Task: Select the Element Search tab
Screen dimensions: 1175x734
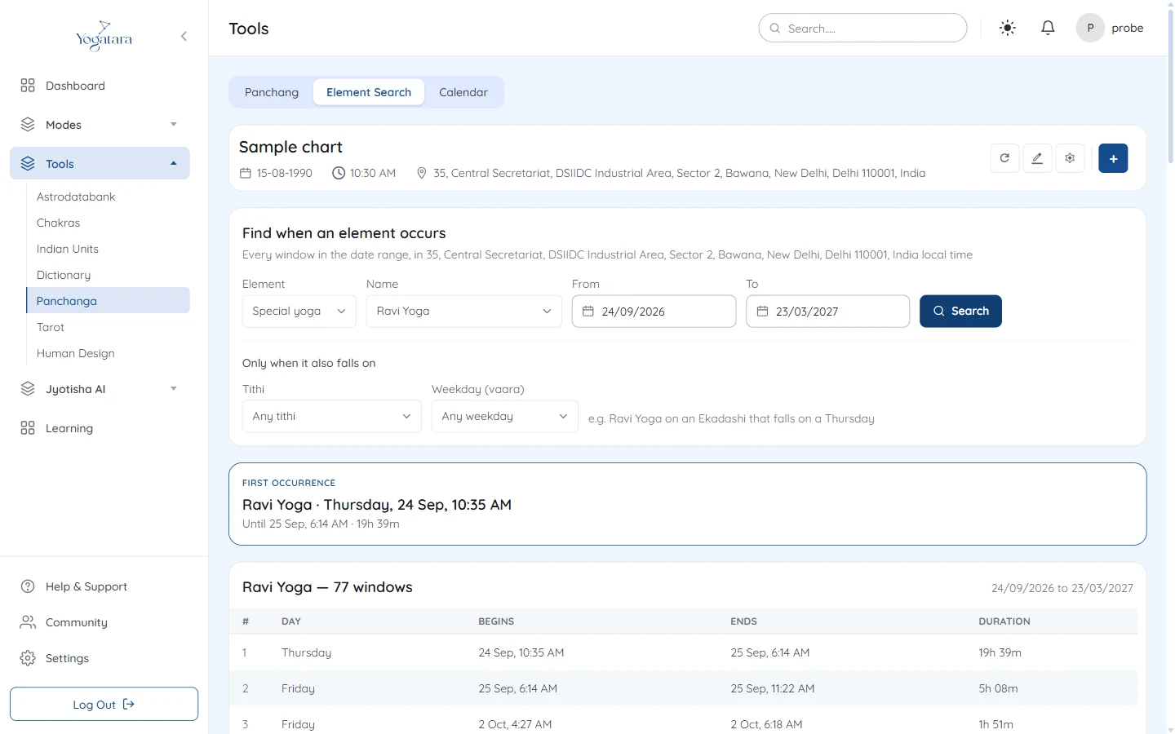Action: coord(369,92)
